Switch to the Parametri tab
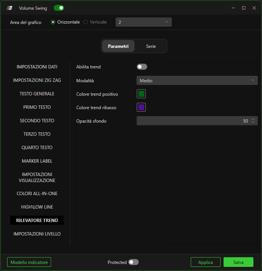This screenshot has height=271, width=262. pos(118,46)
